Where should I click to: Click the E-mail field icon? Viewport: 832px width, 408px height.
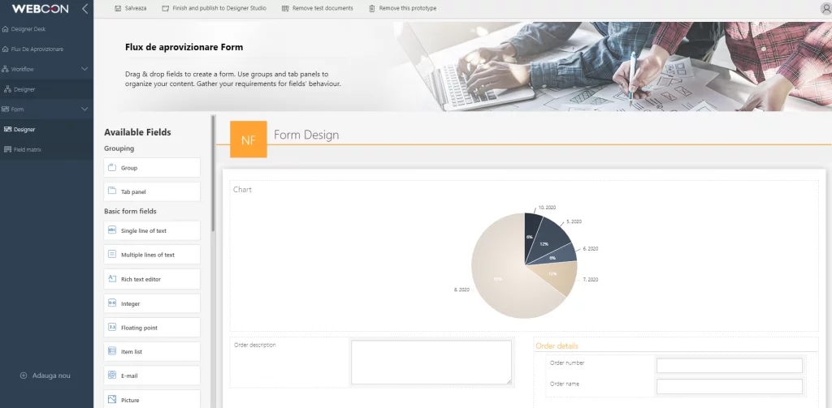(112, 375)
